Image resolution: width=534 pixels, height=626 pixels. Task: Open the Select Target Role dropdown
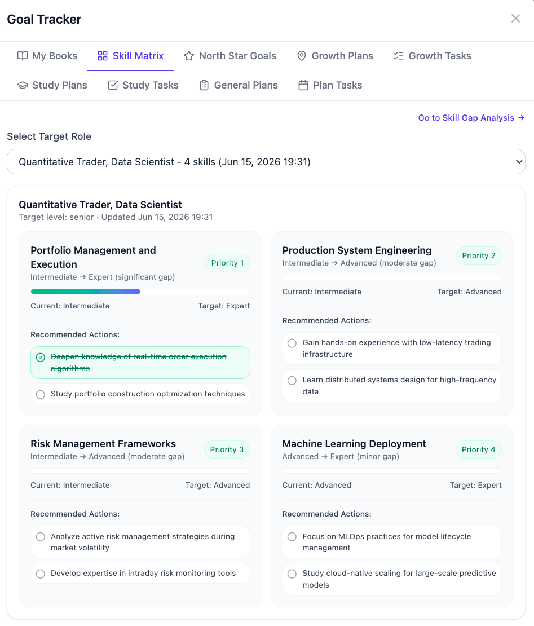coord(266,162)
